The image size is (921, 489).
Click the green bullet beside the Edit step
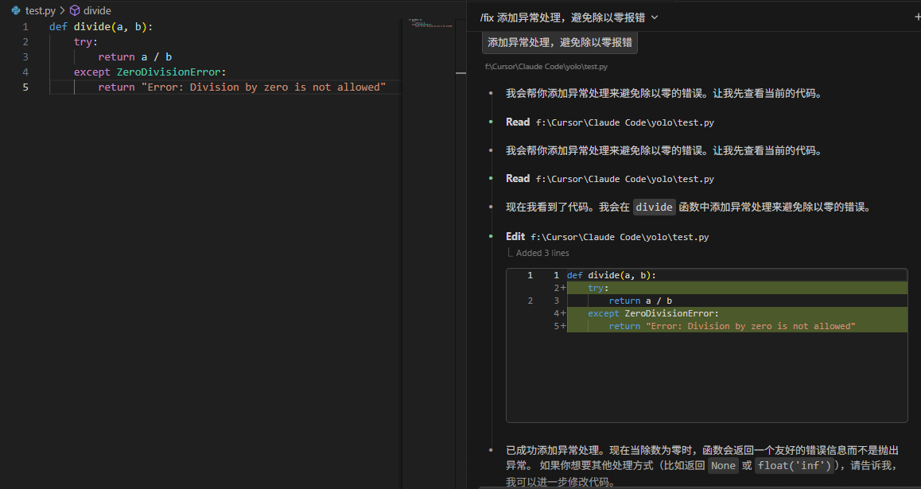492,237
